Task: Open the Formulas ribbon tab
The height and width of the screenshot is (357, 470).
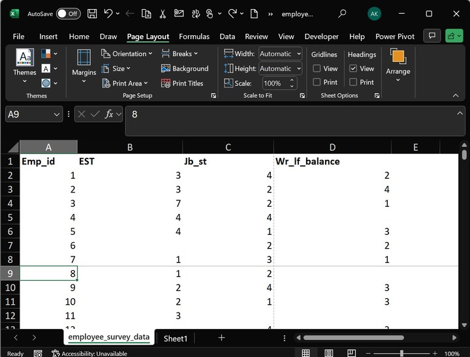Action: coord(194,37)
